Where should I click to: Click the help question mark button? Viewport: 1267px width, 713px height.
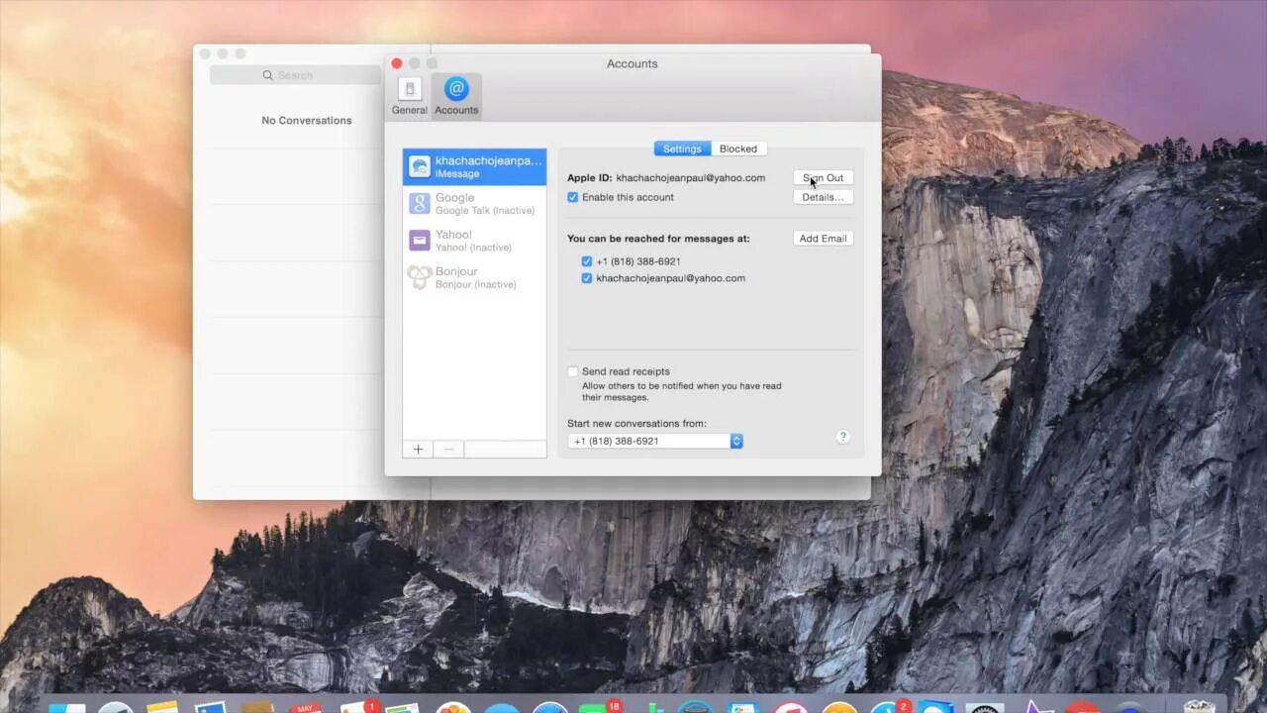[843, 437]
